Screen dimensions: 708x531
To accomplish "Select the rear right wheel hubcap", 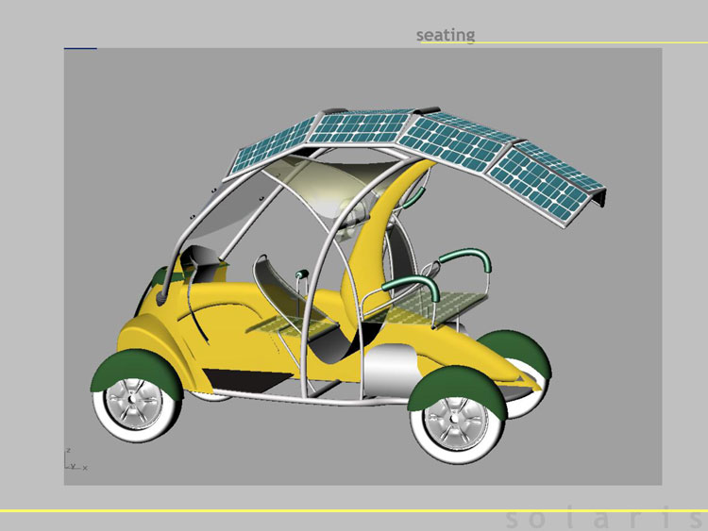I will [x=455, y=420].
